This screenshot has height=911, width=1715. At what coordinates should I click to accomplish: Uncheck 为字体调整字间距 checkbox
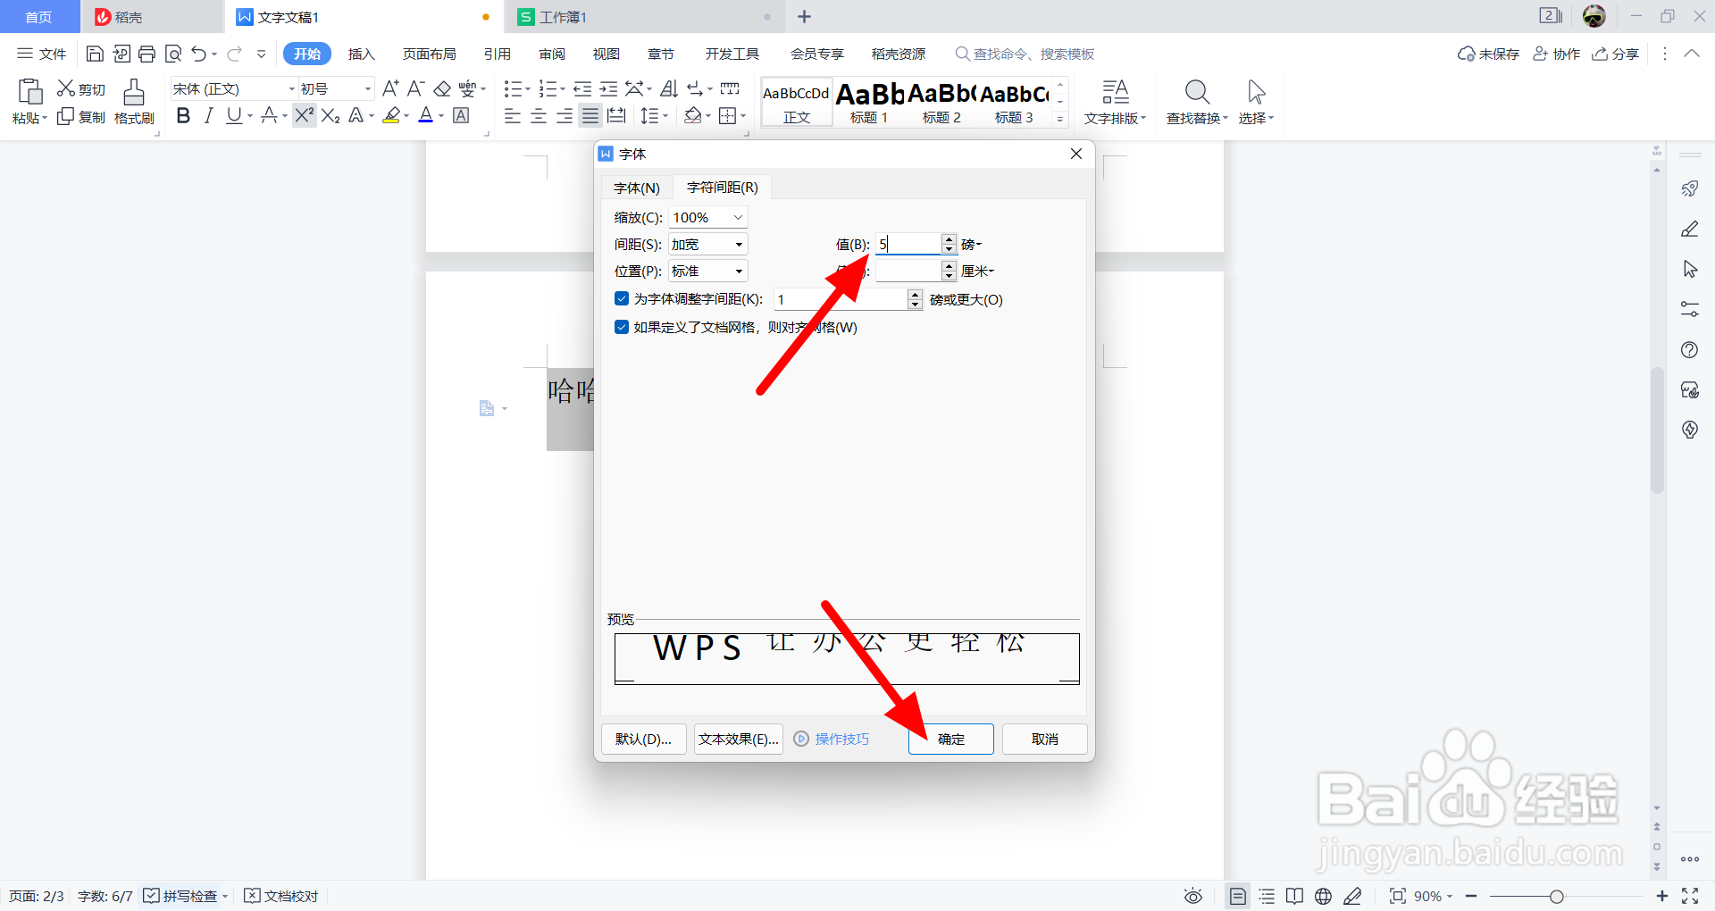point(622,298)
